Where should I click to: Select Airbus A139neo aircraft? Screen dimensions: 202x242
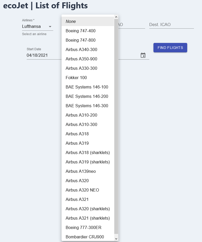pos(88,171)
